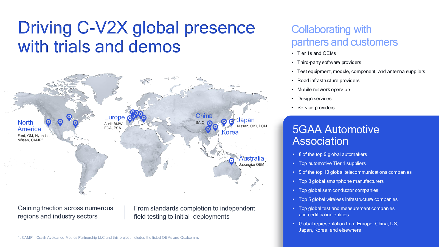Viewport: 439px width, 247px height.
Task: Select 'Top 3 global smartphone manufacturers' bullet
Action: [341, 181]
